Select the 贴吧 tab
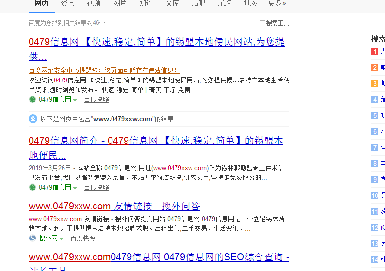The width and height of the screenshot is (385, 271). pos(198,3)
